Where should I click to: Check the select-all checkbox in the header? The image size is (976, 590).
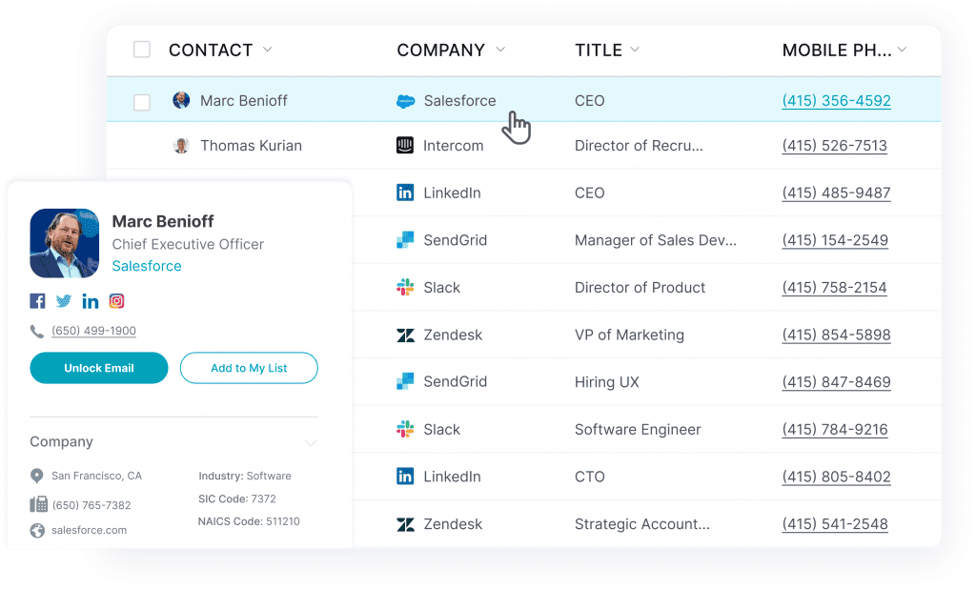coord(141,50)
